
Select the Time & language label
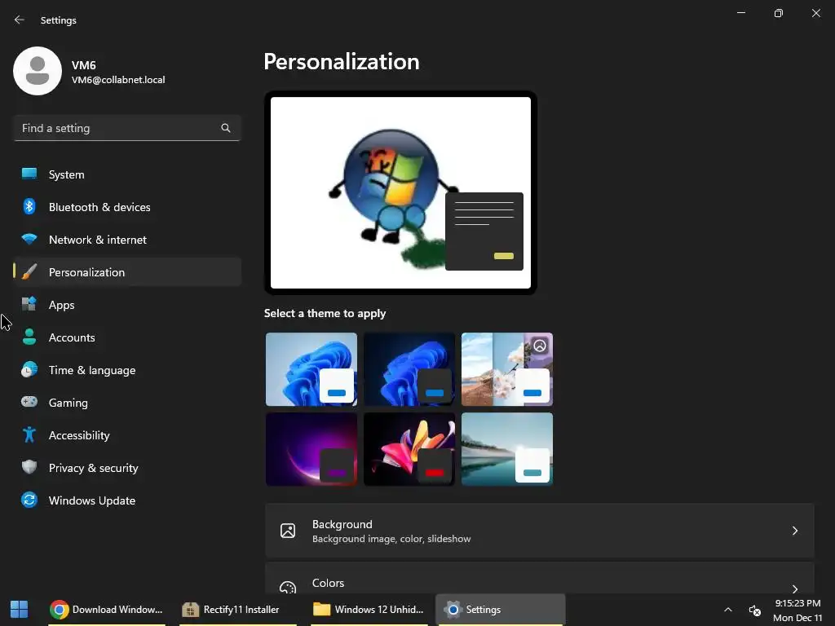coord(92,371)
